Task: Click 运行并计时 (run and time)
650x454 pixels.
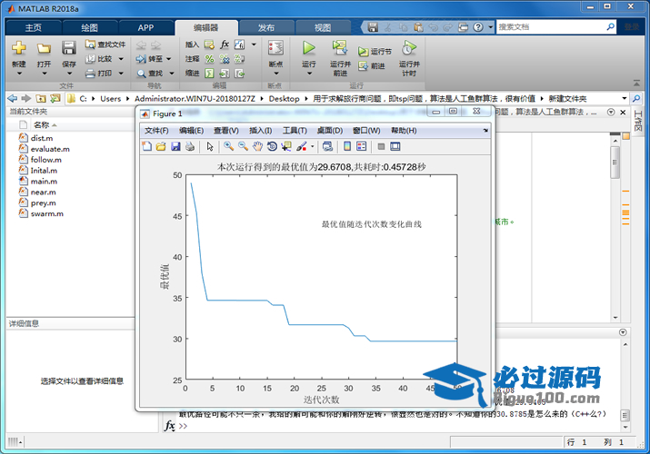Action: [x=409, y=58]
